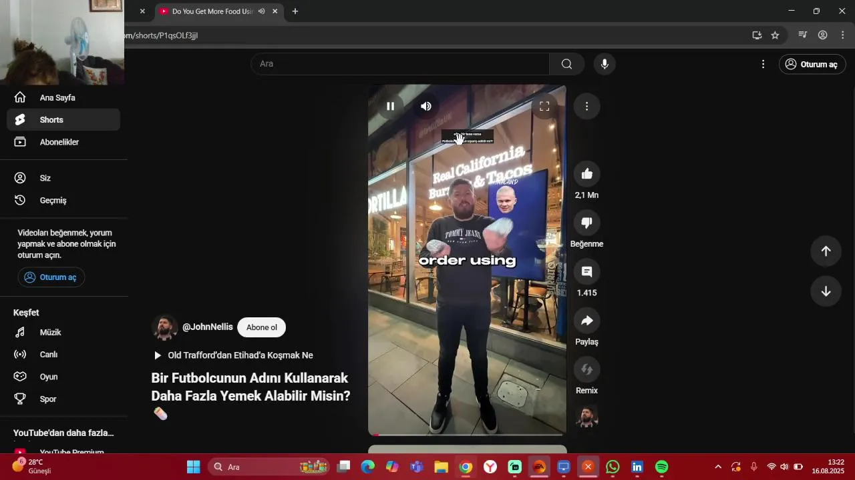Open YouTube settings three-dot menu

point(763,64)
